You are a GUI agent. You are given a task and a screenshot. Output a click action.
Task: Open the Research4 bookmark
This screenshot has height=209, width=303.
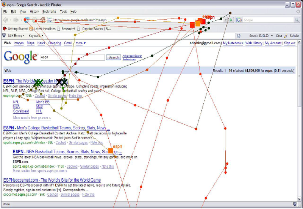(x=66, y=29)
